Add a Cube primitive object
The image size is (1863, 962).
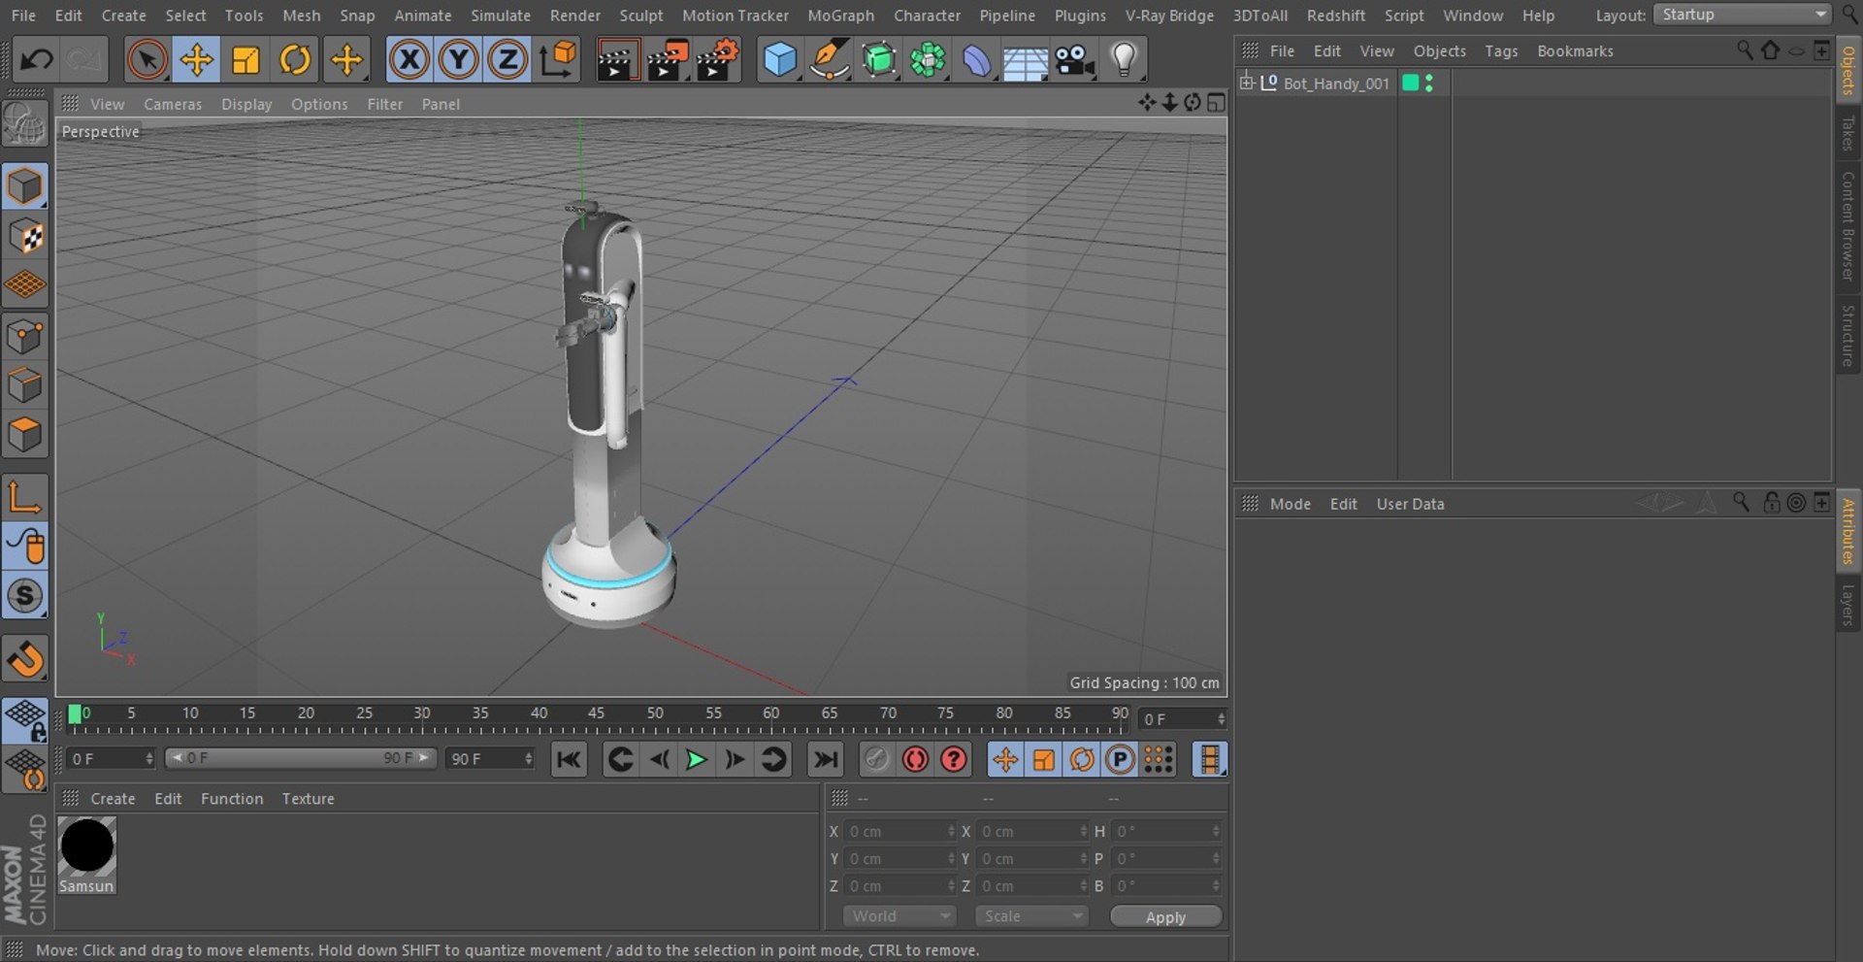tap(779, 60)
